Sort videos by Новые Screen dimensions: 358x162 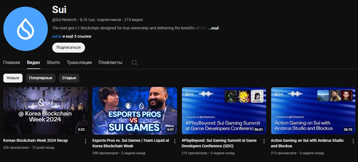coord(13,78)
